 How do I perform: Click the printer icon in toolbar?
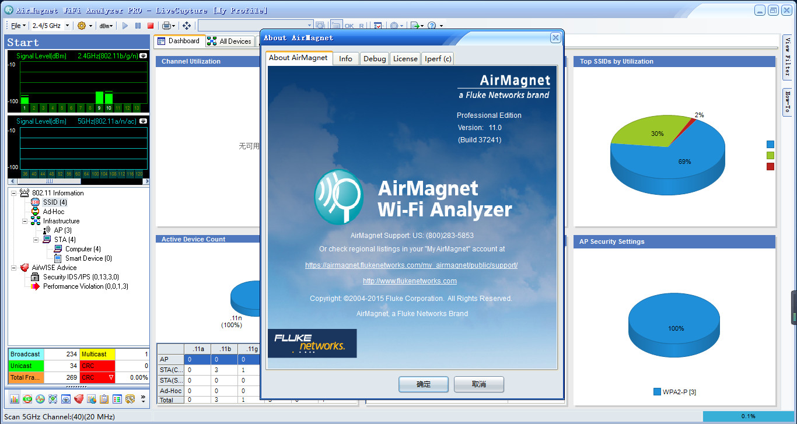point(167,26)
